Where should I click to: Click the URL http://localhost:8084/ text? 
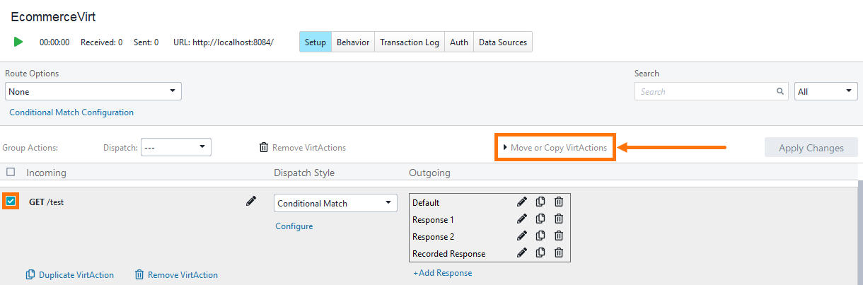[x=223, y=42]
